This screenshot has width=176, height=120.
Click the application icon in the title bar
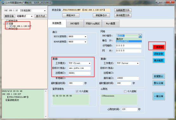click(x=3, y=3)
